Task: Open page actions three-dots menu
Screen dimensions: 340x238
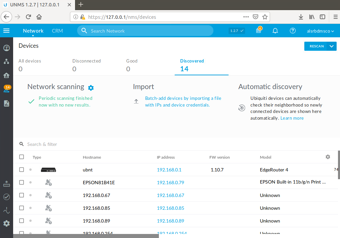Action: click(246, 17)
